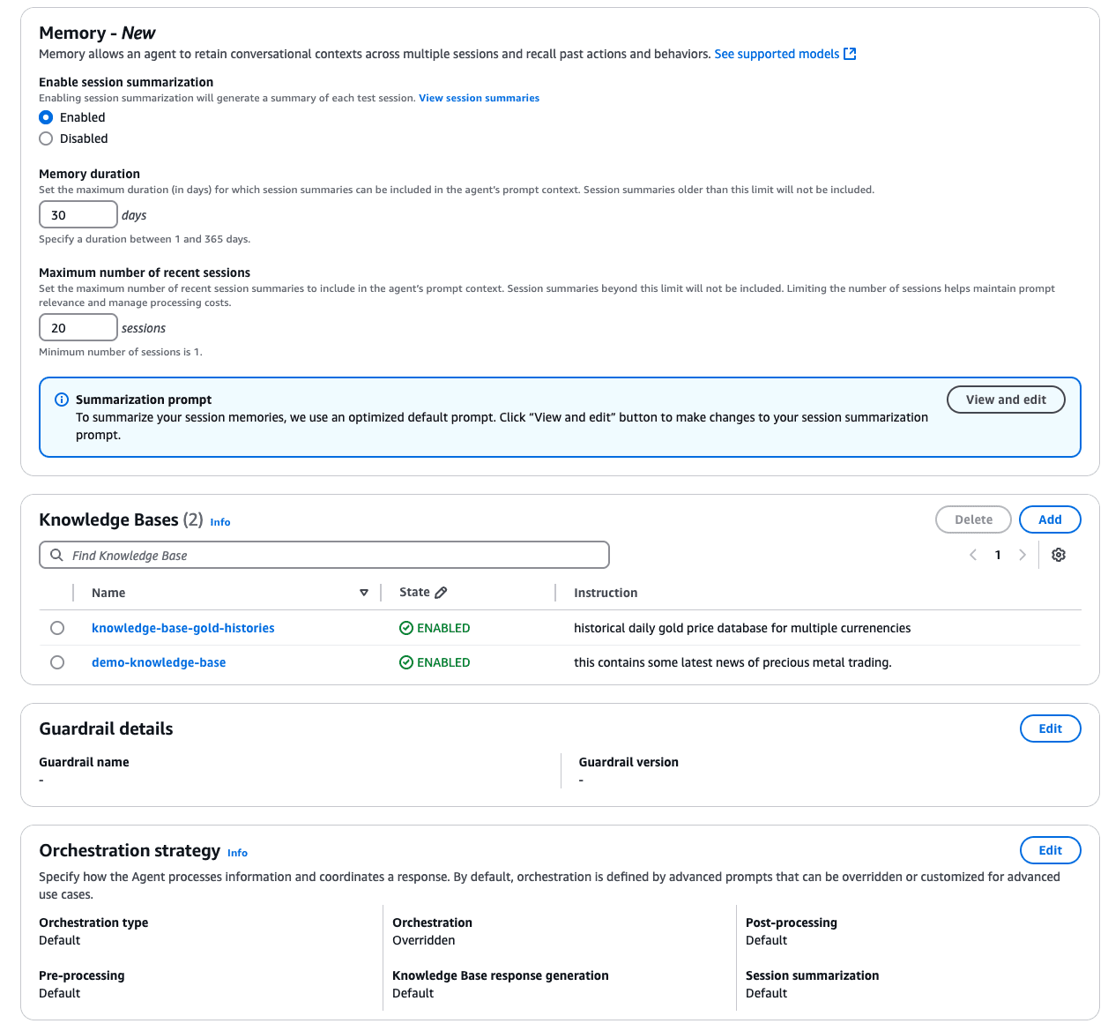This screenshot has height=1031, width=1108.
Task: Click the green ENABLED status icon for demo-knowledge-base
Action: click(x=406, y=662)
